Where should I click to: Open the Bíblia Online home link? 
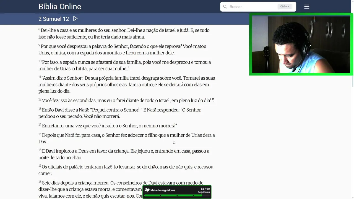click(60, 7)
